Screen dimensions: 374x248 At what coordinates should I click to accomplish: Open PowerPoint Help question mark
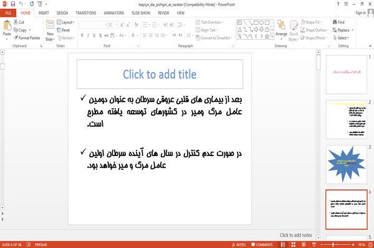point(338,4)
